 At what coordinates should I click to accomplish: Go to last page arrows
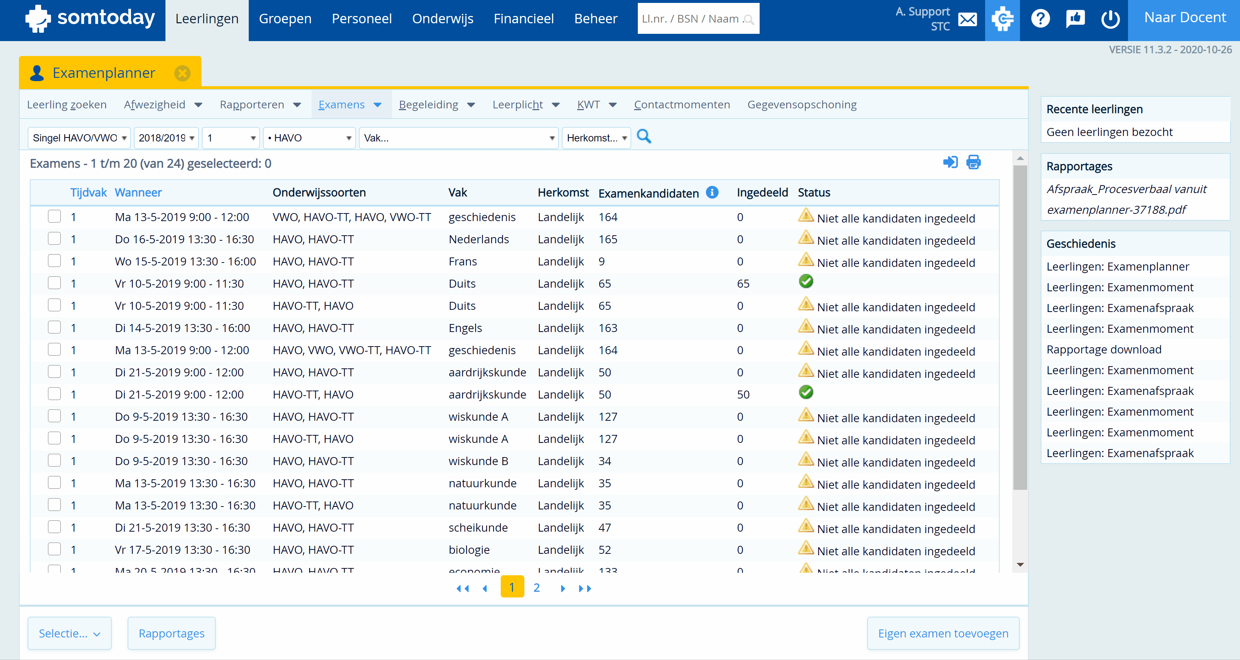coord(585,588)
